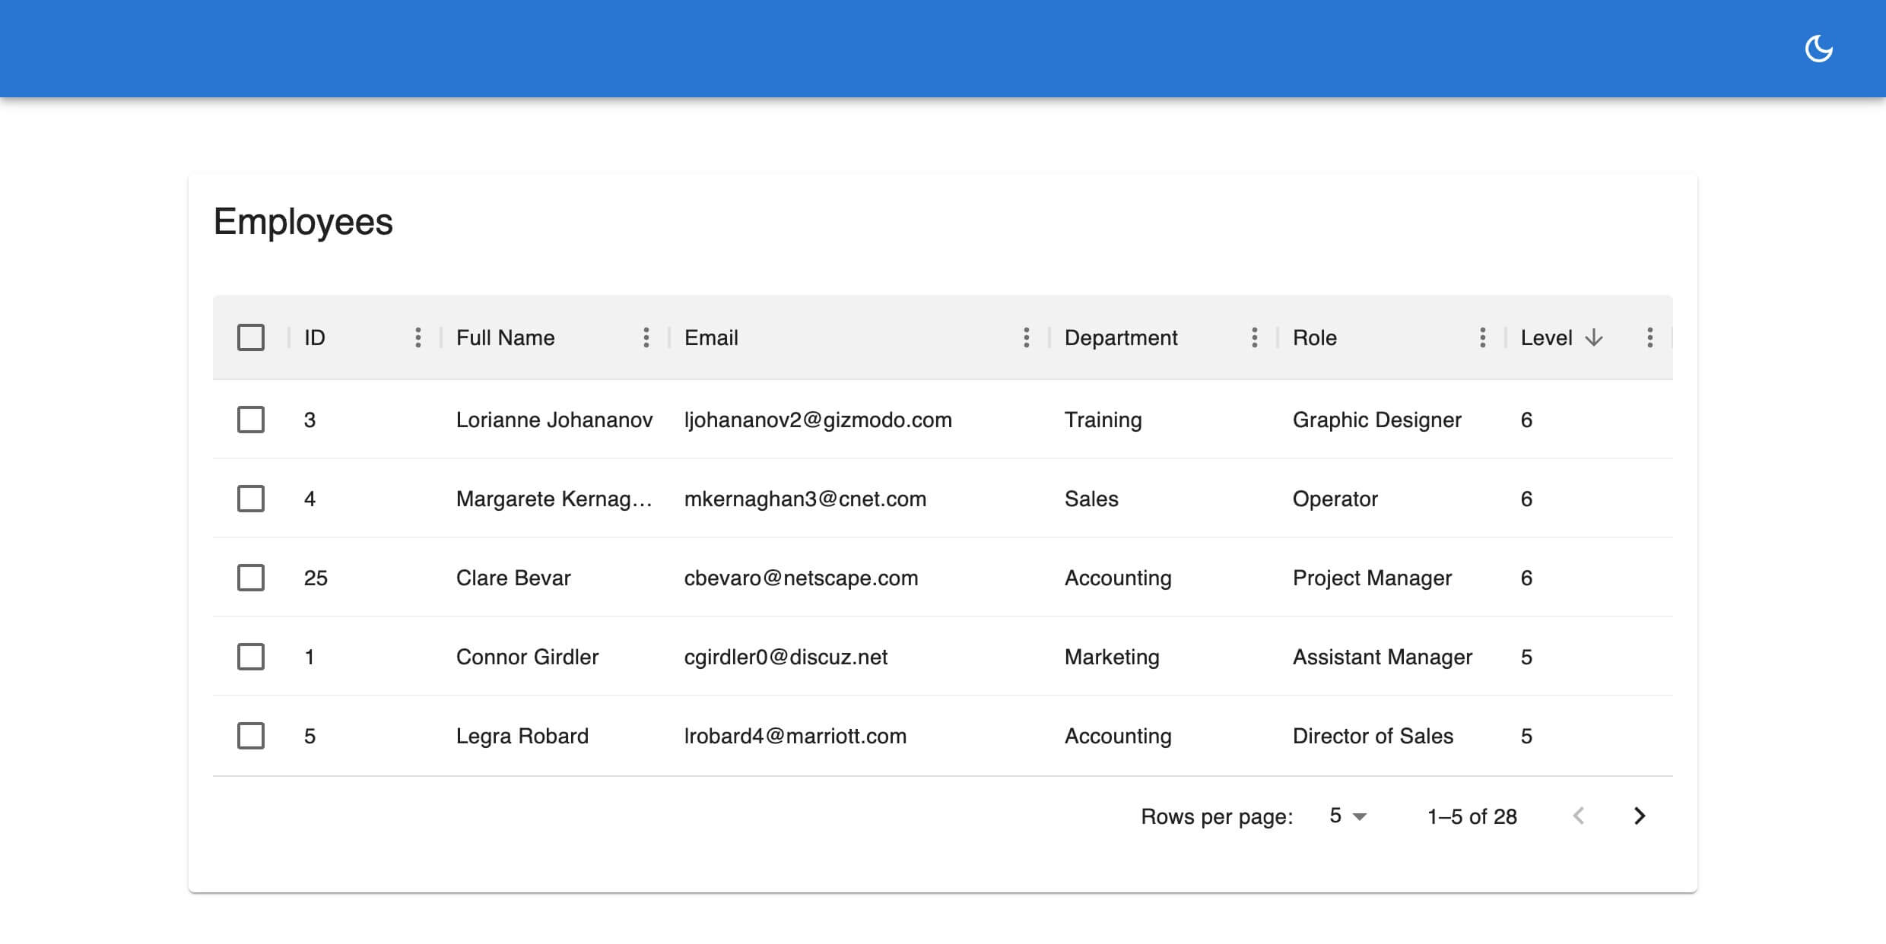Screen dimensions: 1886x944
Task: Click the Level column header
Action: point(1547,337)
